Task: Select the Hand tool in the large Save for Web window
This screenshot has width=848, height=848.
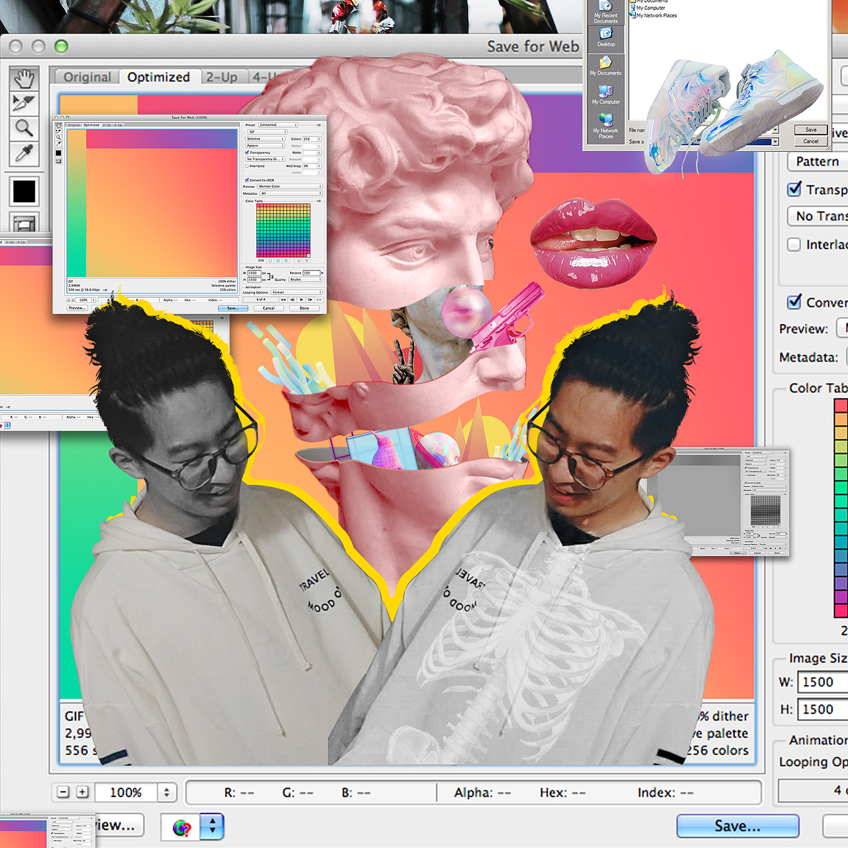Action: click(x=24, y=79)
